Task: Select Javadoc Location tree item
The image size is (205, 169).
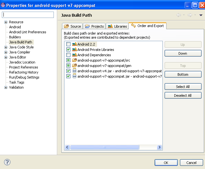Action: [22, 62]
